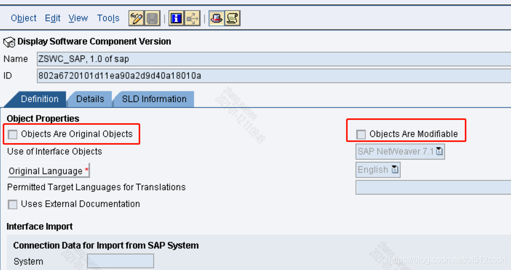Click the software component icon beside title
This screenshot has height=270, width=511.
(9, 42)
